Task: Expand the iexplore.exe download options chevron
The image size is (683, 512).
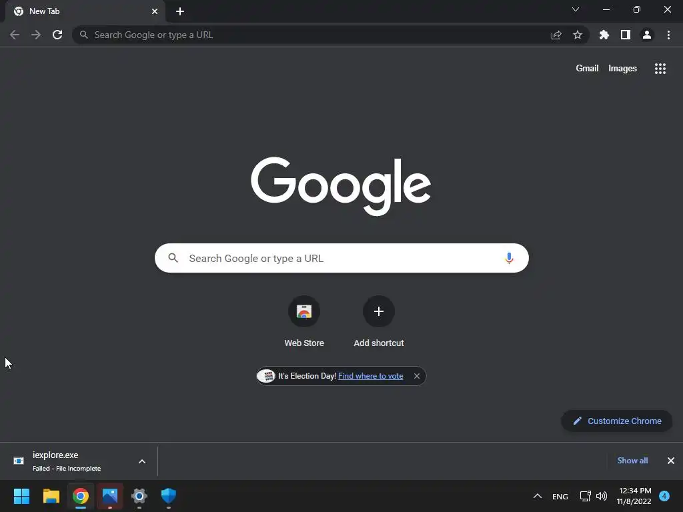Action: tap(142, 461)
